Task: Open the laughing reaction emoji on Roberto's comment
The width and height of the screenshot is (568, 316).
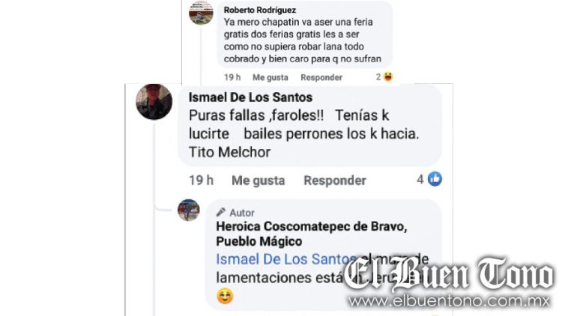Action: (x=388, y=76)
